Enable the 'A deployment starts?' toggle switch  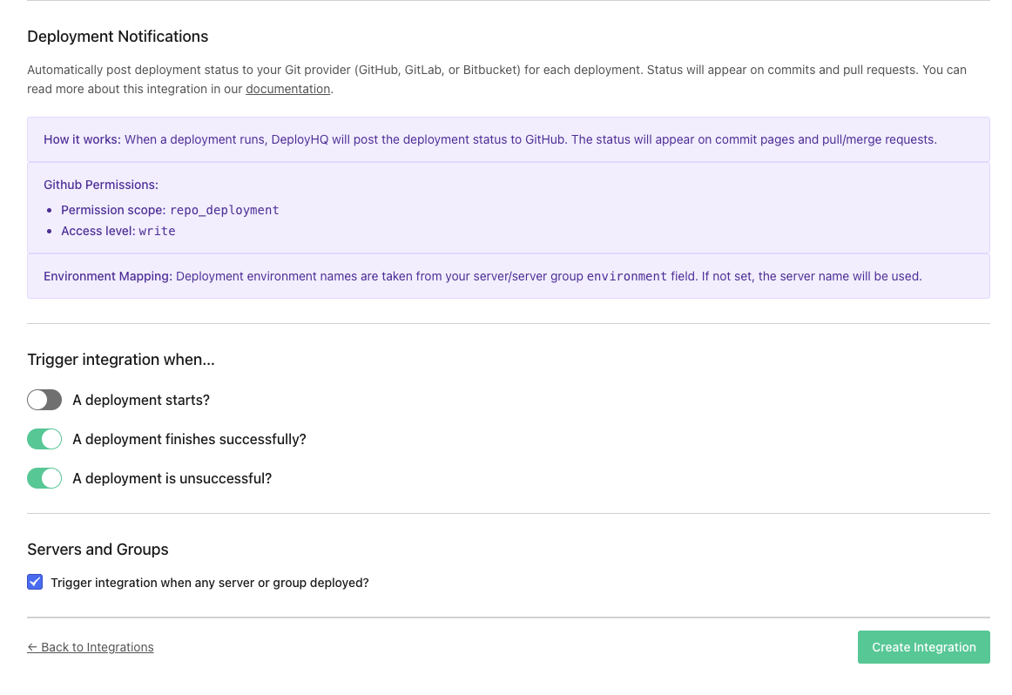pos(44,400)
